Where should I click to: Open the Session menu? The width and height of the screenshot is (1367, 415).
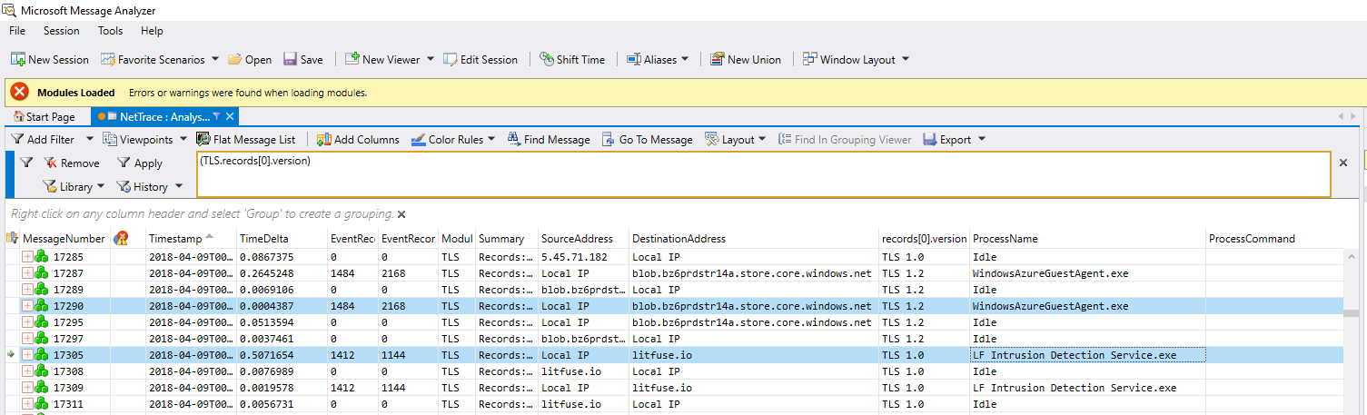(61, 31)
